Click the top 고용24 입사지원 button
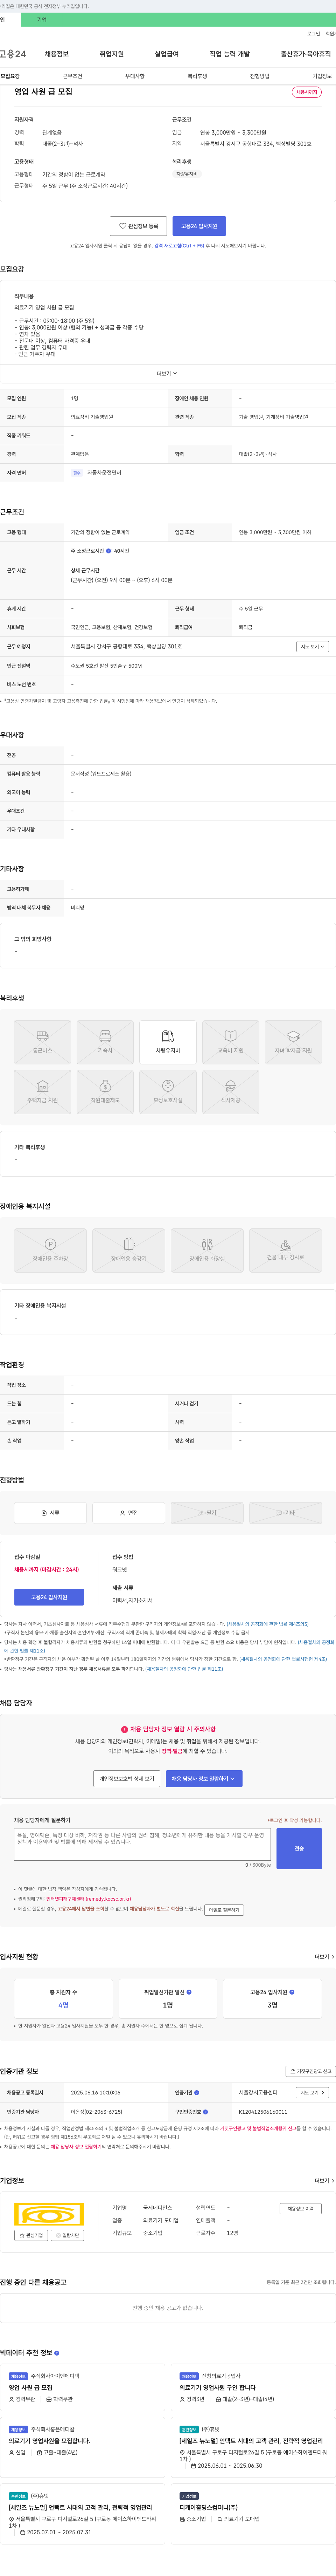Viewport: 336px width, 2576px height. click(199, 226)
